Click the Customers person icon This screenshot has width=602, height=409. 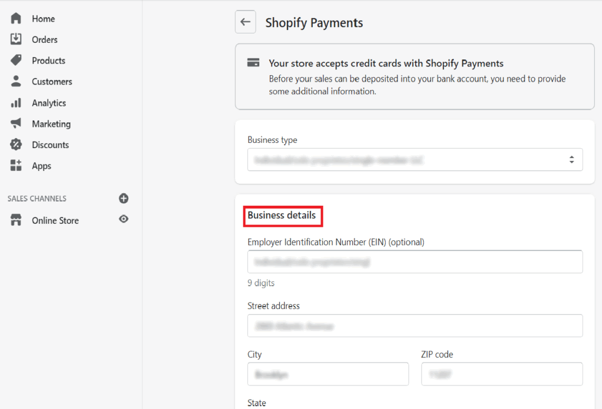(x=16, y=81)
